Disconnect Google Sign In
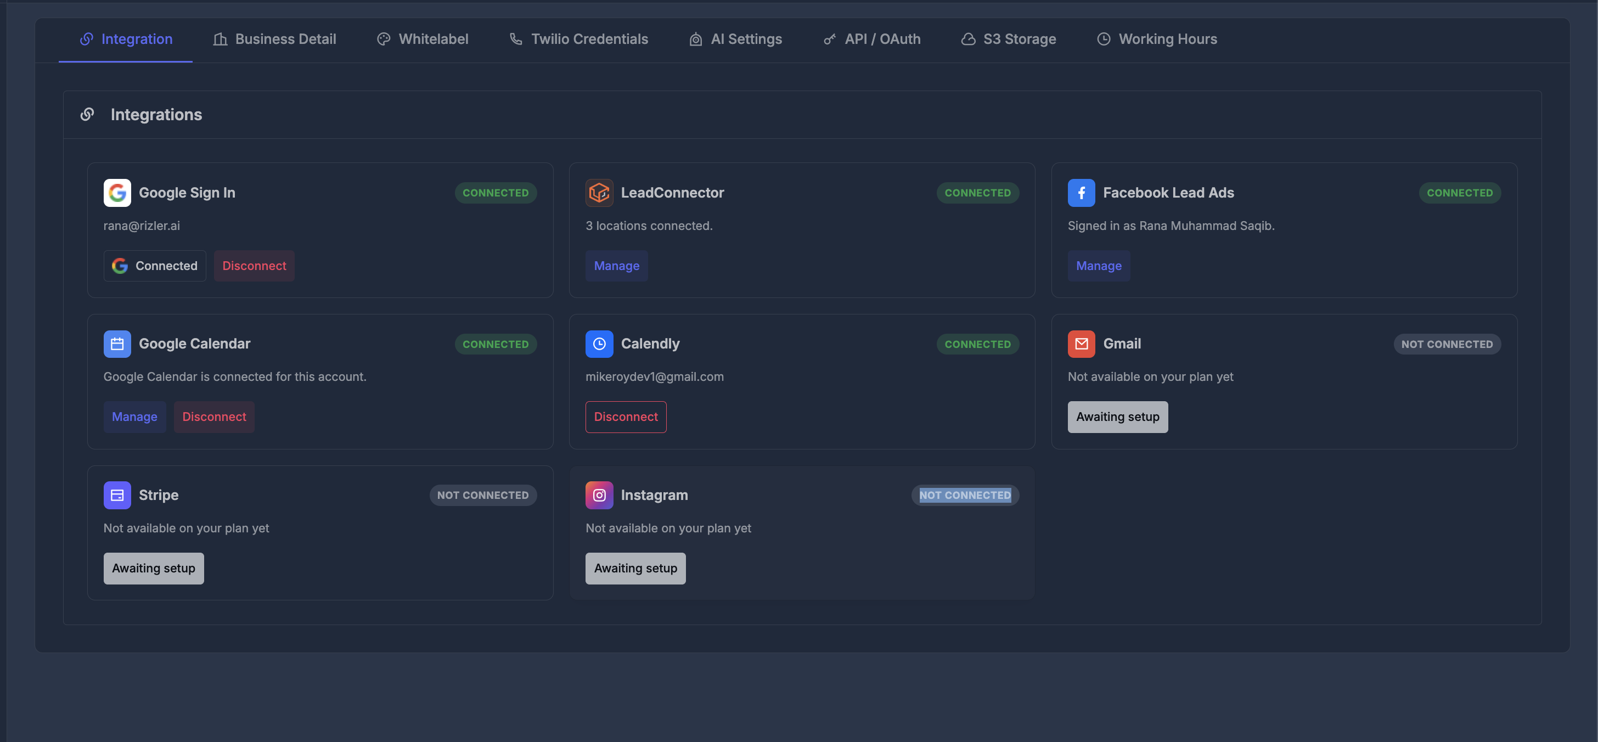The height and width of the screenshot is (742, 1598). tap(254, 266)
